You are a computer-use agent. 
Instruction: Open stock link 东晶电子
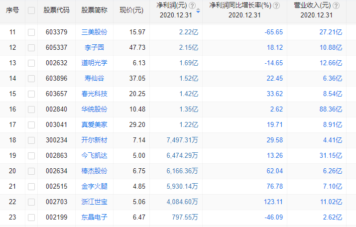(x=94, y=217)
